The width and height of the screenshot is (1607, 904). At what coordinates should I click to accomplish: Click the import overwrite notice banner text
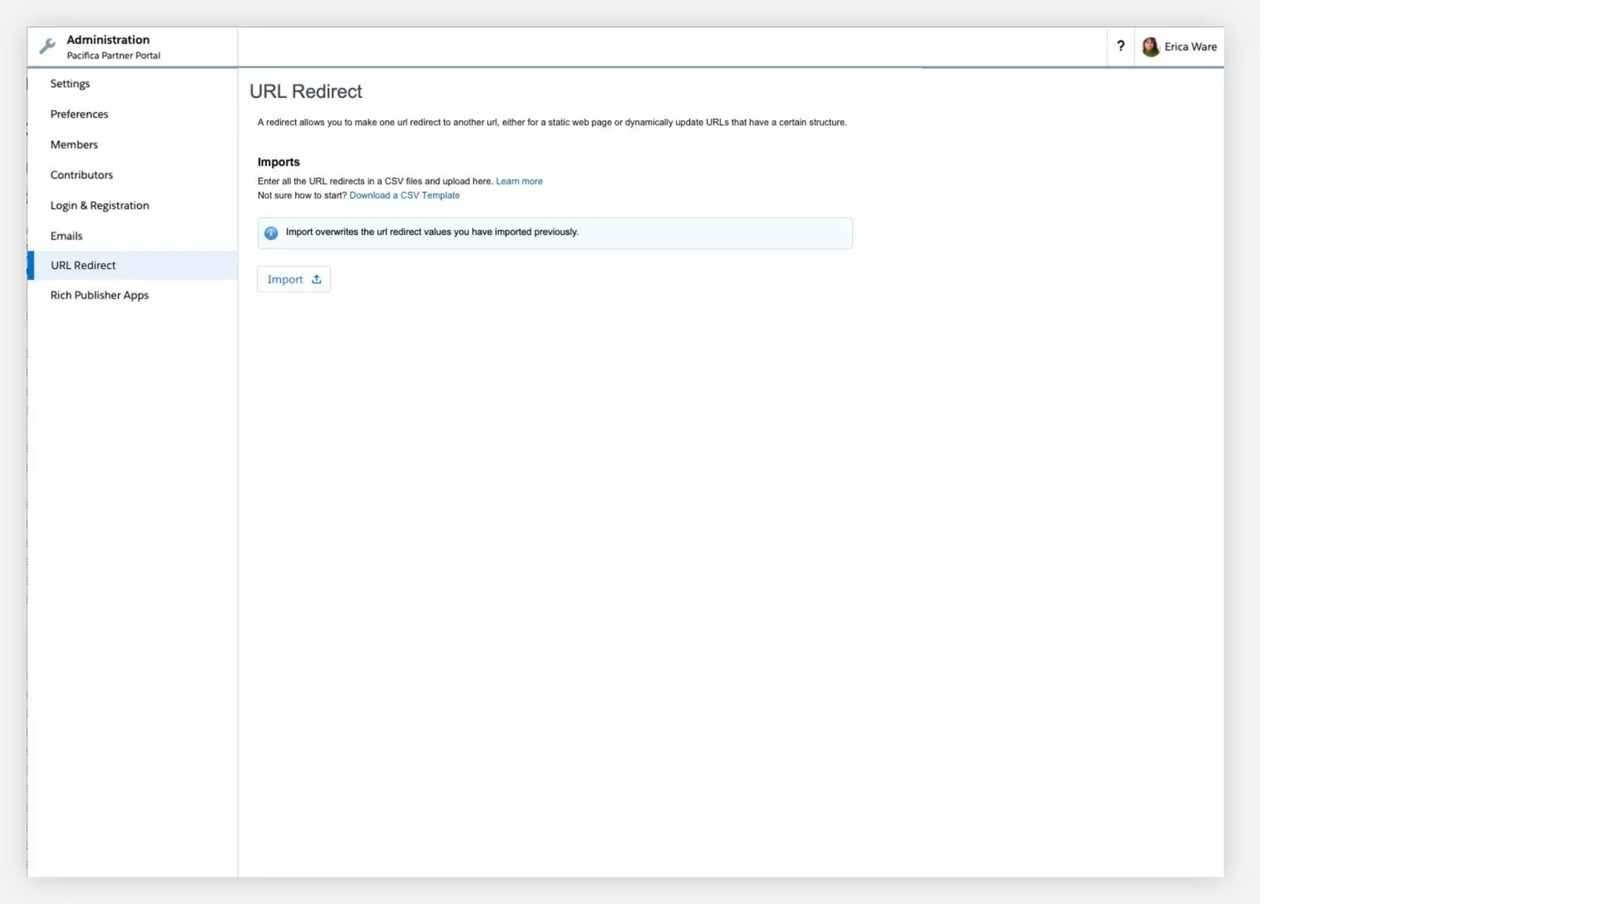(x=432, y=232)
